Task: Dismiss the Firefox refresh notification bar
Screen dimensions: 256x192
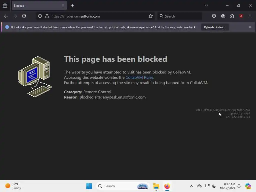Action: [x=250, y=27]
